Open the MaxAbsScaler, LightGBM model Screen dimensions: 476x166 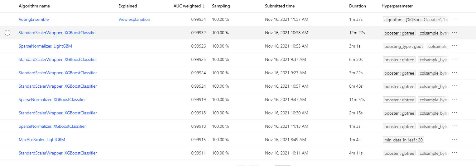coord(42,140)
